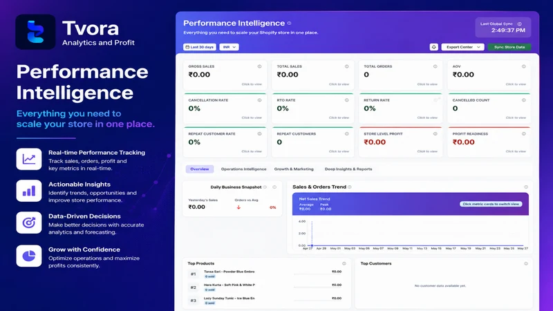Image resolution: width=553 pixels, height=311 pixels.
Task: Click top product #2 Hera Kurta row
Action: pyautogui.click(x=265, y=287)
